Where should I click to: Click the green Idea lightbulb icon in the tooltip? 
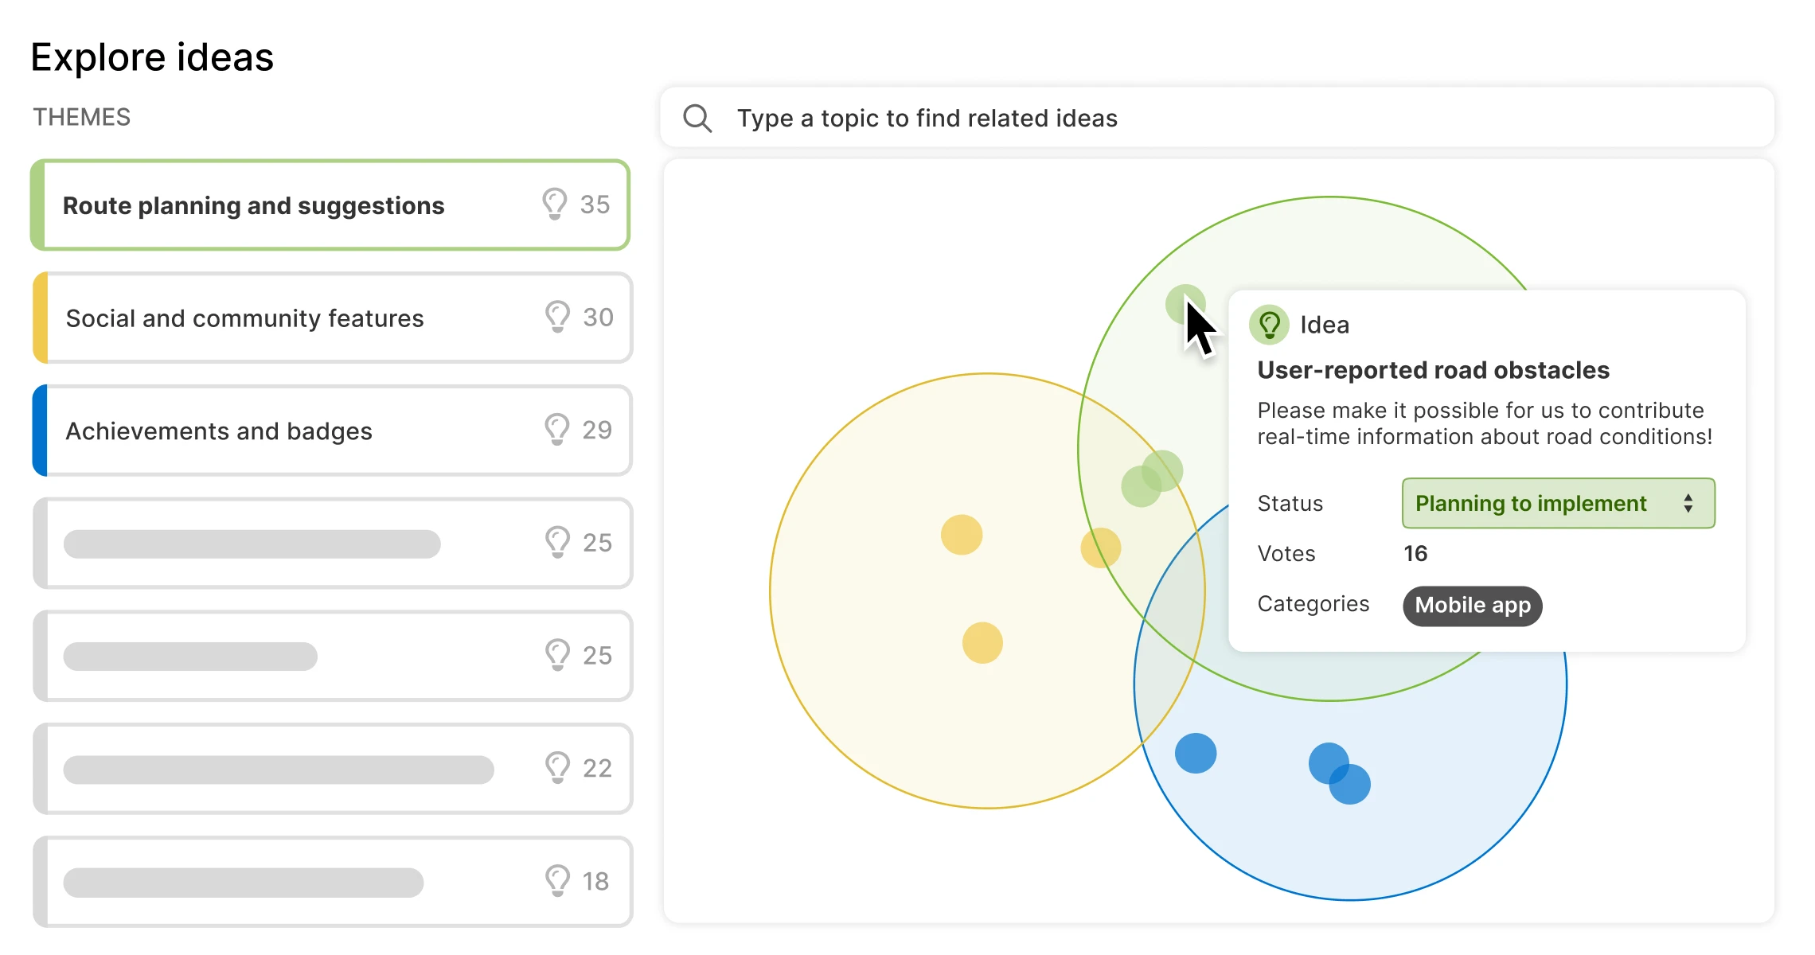coord(1269,325)
